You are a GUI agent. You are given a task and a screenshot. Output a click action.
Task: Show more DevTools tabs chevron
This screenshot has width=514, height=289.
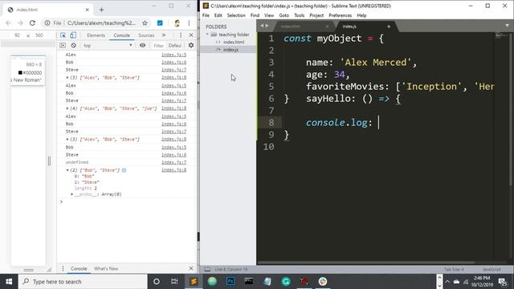(x=164, y=35)
